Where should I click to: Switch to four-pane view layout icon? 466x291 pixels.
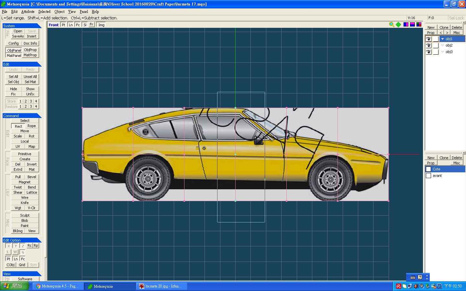[x=419, y=25]
